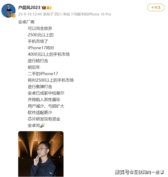Select the line 进行核打击
Viewport: 168px width, 177px height.
click(x=38, y=61)
